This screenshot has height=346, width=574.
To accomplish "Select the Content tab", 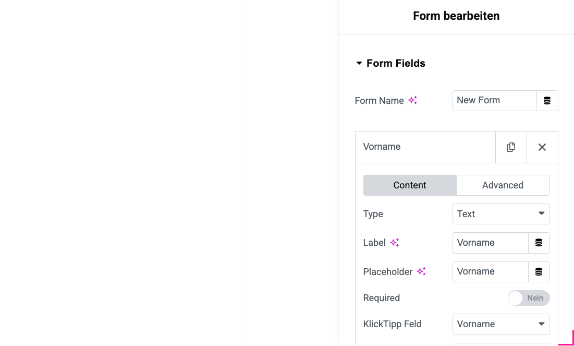I will [410, 185].
